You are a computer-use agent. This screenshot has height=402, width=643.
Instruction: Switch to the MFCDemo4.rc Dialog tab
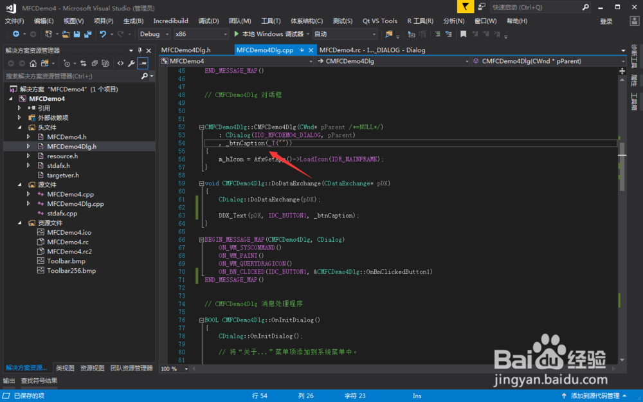(x=372, y=50)
